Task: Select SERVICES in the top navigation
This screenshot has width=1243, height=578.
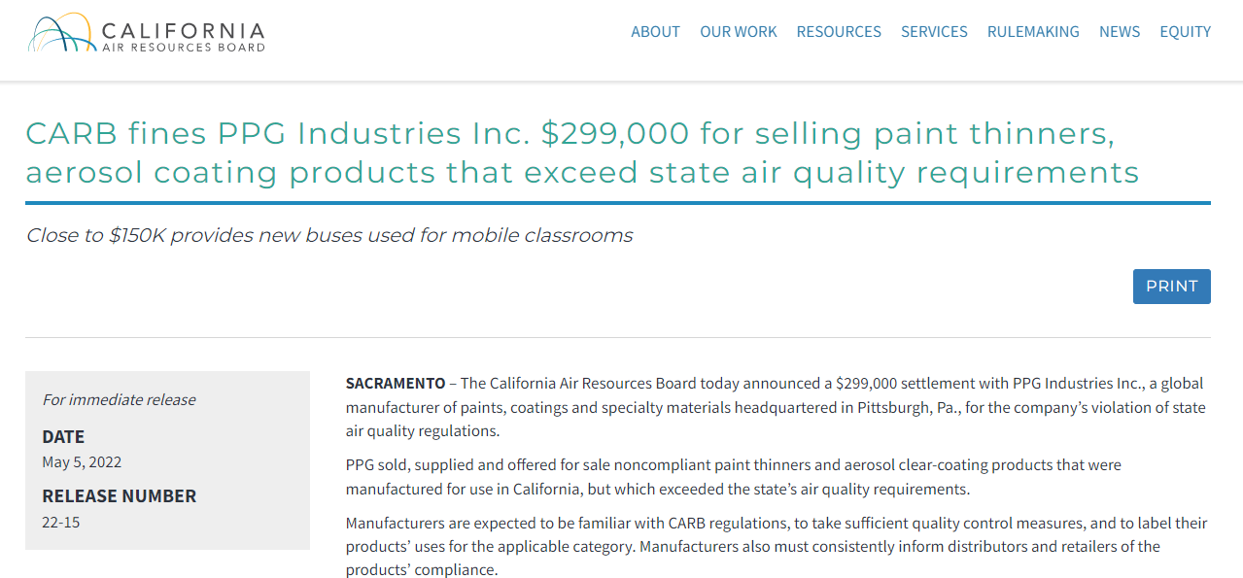Action: click(934, 32)
